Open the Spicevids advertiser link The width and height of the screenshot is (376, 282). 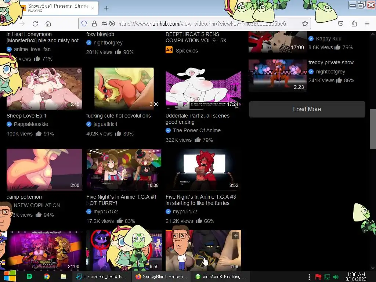[187, 51]
